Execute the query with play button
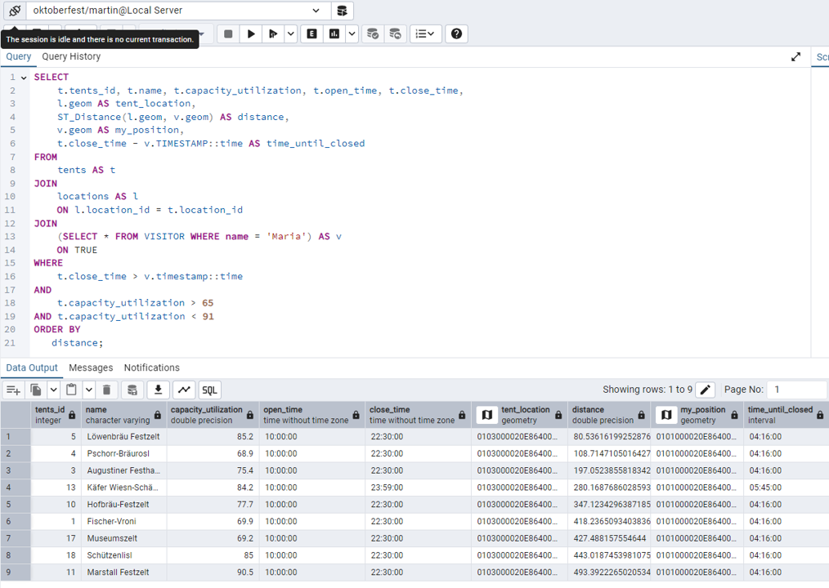Screen dimensions: 829x588 coord(251,33)
